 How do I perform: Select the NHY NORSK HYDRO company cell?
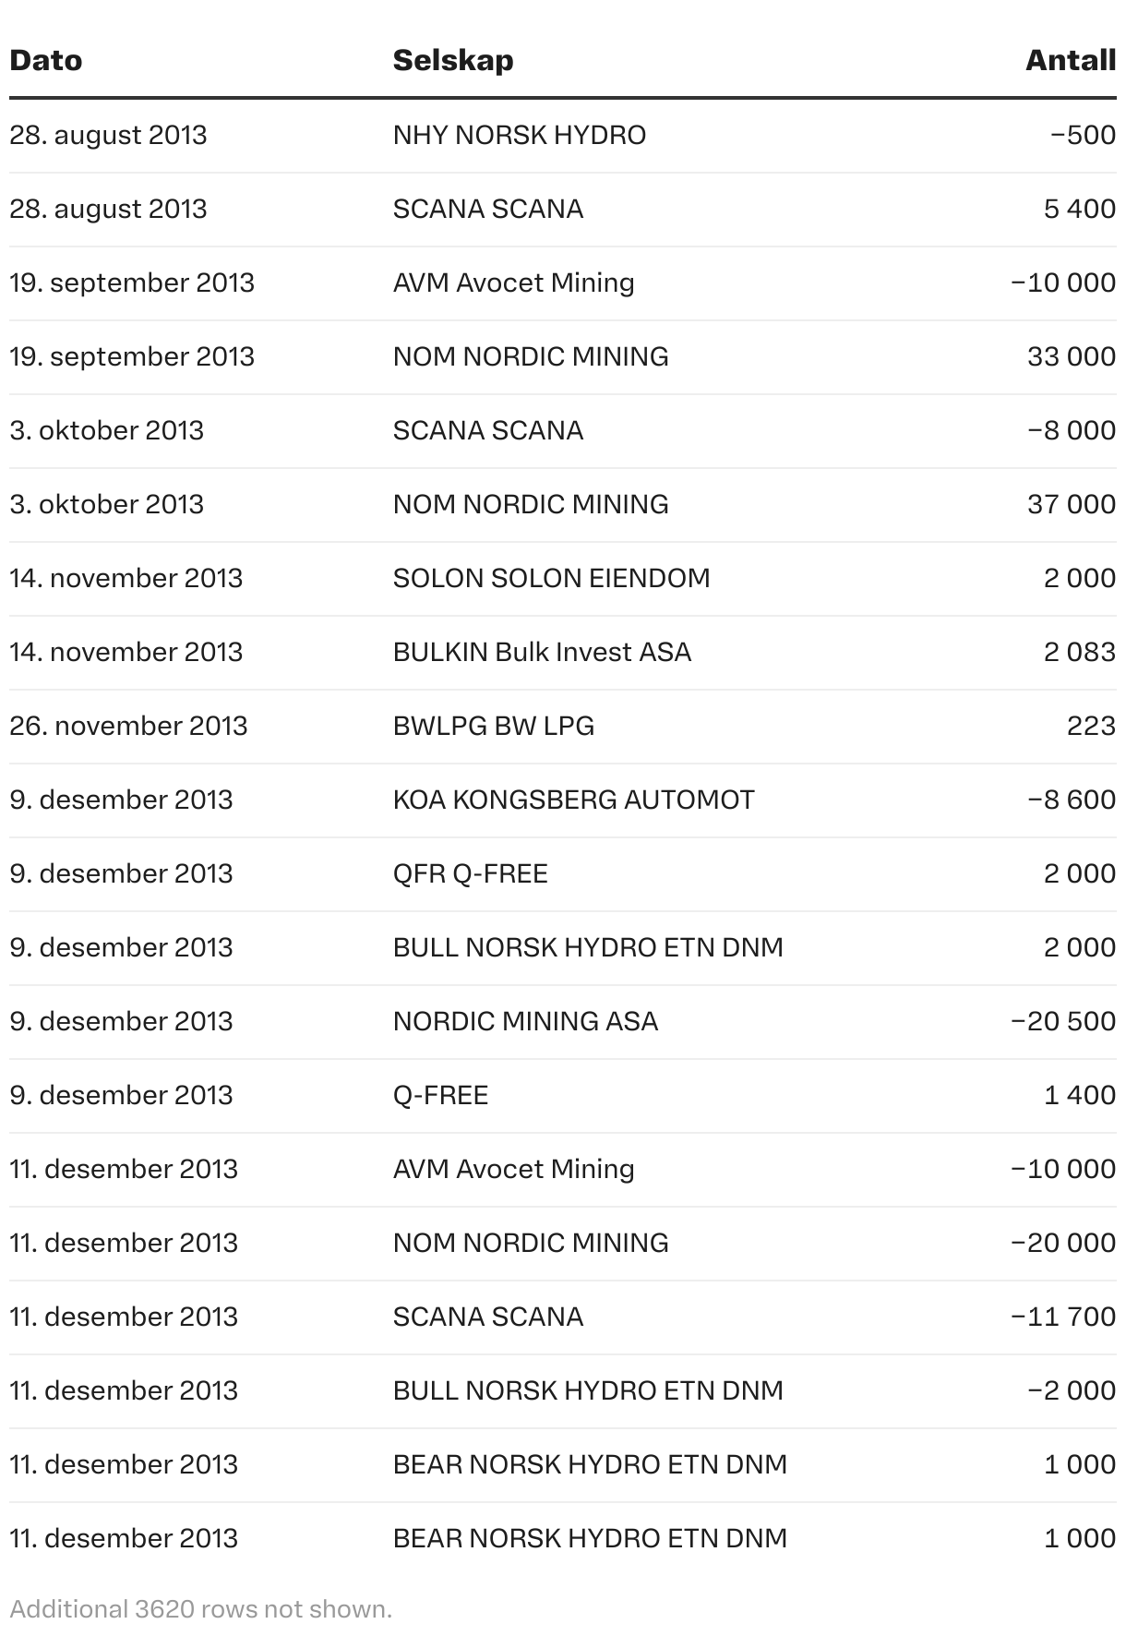[519, 136]
